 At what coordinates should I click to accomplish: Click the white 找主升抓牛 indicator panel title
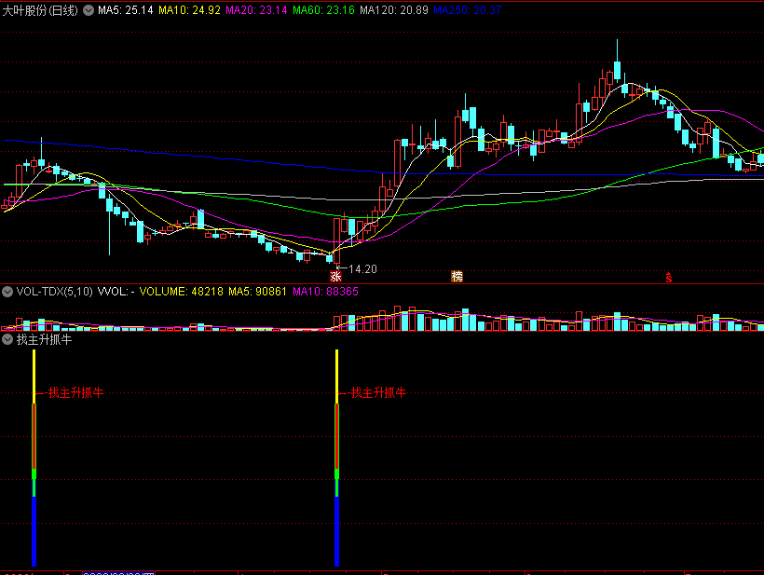(45, 339)
